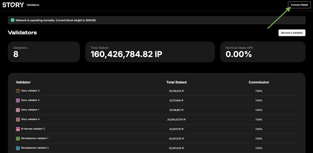Image resolution: width=313 pixels, height=153 pixels.
Task: Open the B-Harvest validator 2 name link
Action: click(33, 129)
